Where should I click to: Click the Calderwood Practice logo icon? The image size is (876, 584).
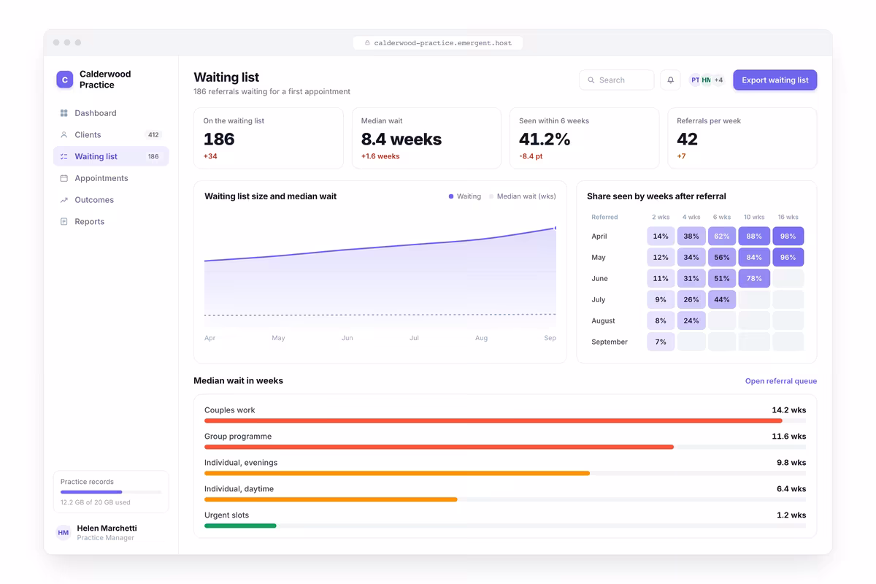[64, 80]
